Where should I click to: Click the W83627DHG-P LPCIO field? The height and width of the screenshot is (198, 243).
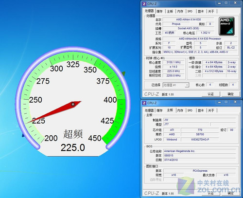[200, 140]
